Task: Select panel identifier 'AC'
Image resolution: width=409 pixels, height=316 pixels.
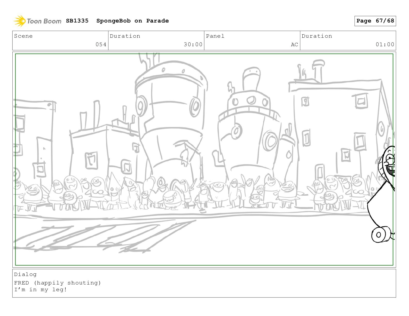Action: tap(295, 44)
